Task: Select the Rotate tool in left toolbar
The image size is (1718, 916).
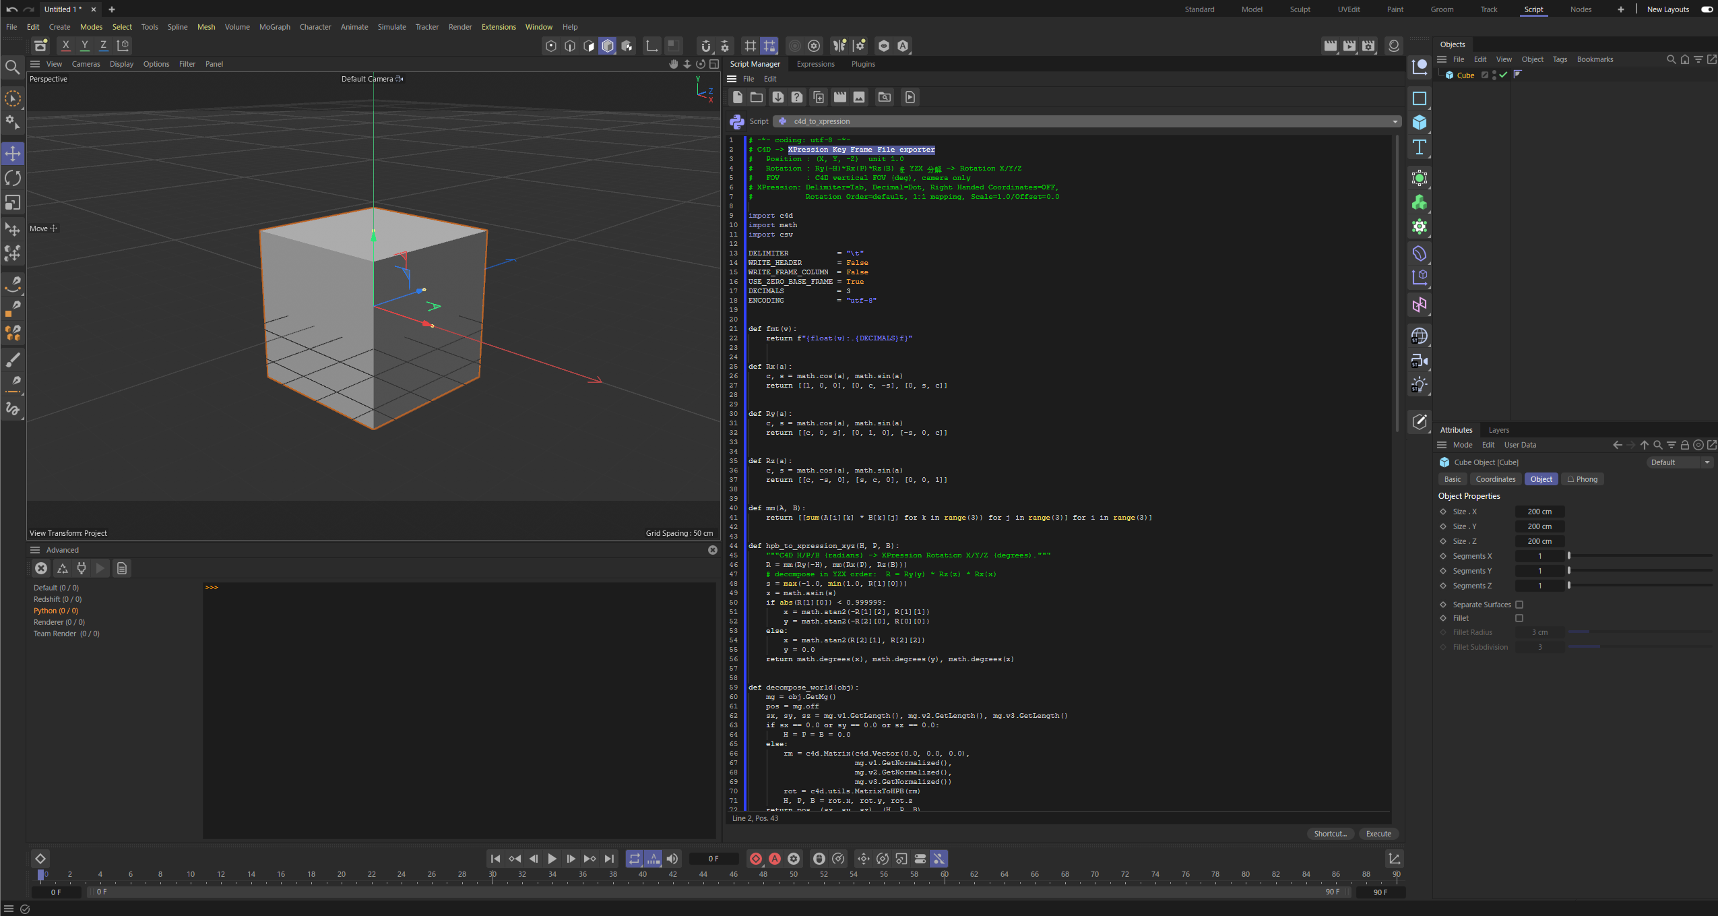Action: 13,178
